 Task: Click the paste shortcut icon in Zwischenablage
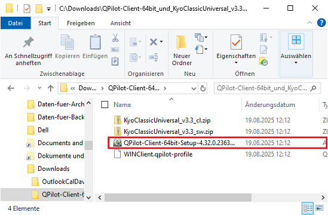coord(115,62)
